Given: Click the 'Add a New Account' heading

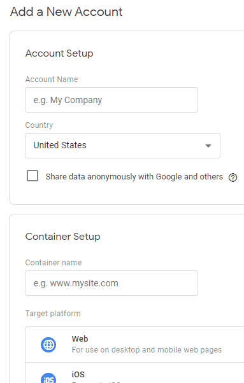Looking at the screenshot, I should (66, 11).
